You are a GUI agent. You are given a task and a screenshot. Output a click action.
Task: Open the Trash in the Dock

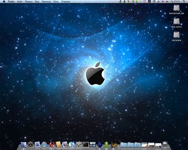165,144
